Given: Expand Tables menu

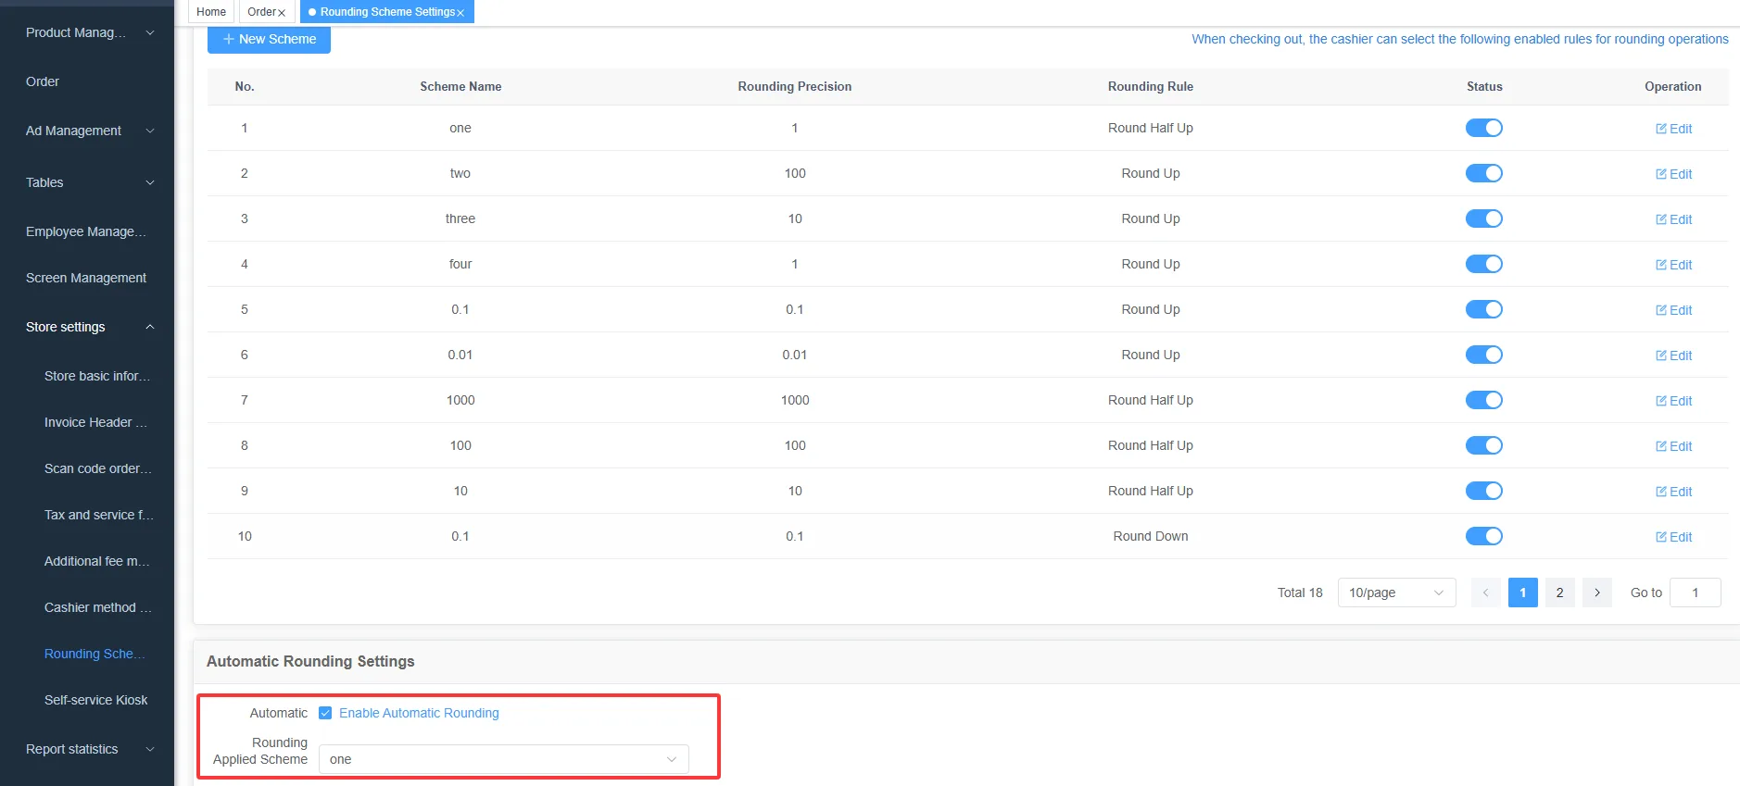Looking at the screenshot, I should [x=87, y=182].
